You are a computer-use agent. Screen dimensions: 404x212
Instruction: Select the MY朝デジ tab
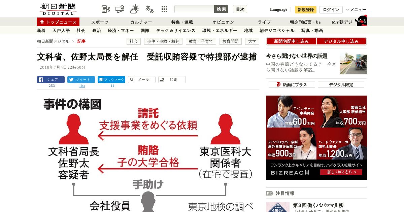342,22
